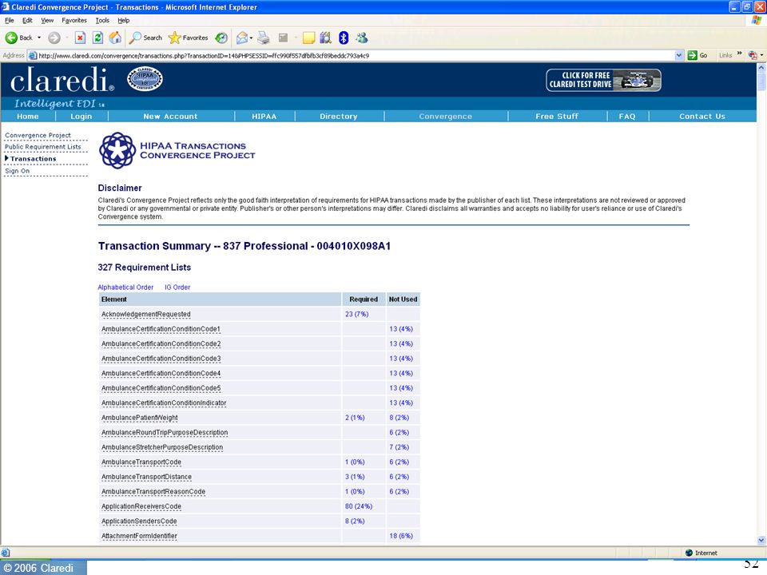This screenshot has width=767, height=575.
Task: Click the Forward arrow button
Action: [x=54, y=38]
